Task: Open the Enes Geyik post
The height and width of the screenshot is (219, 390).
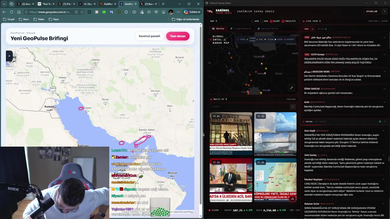Action: [x=344, y=138]
